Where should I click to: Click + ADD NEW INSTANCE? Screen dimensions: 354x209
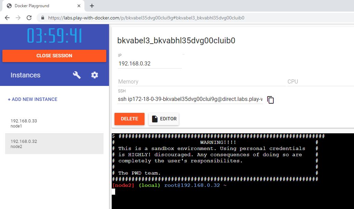(32, 99)
